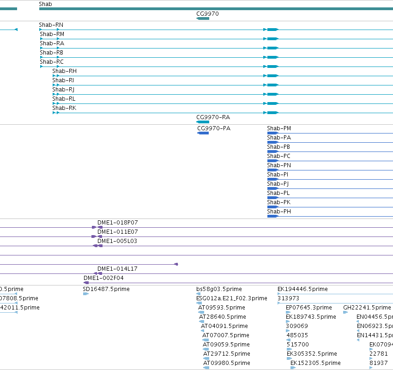Open the AT07007.5prime EST label

[226, 335]
